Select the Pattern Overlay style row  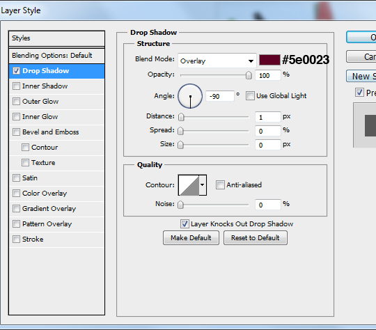click(x=56, y=224)
